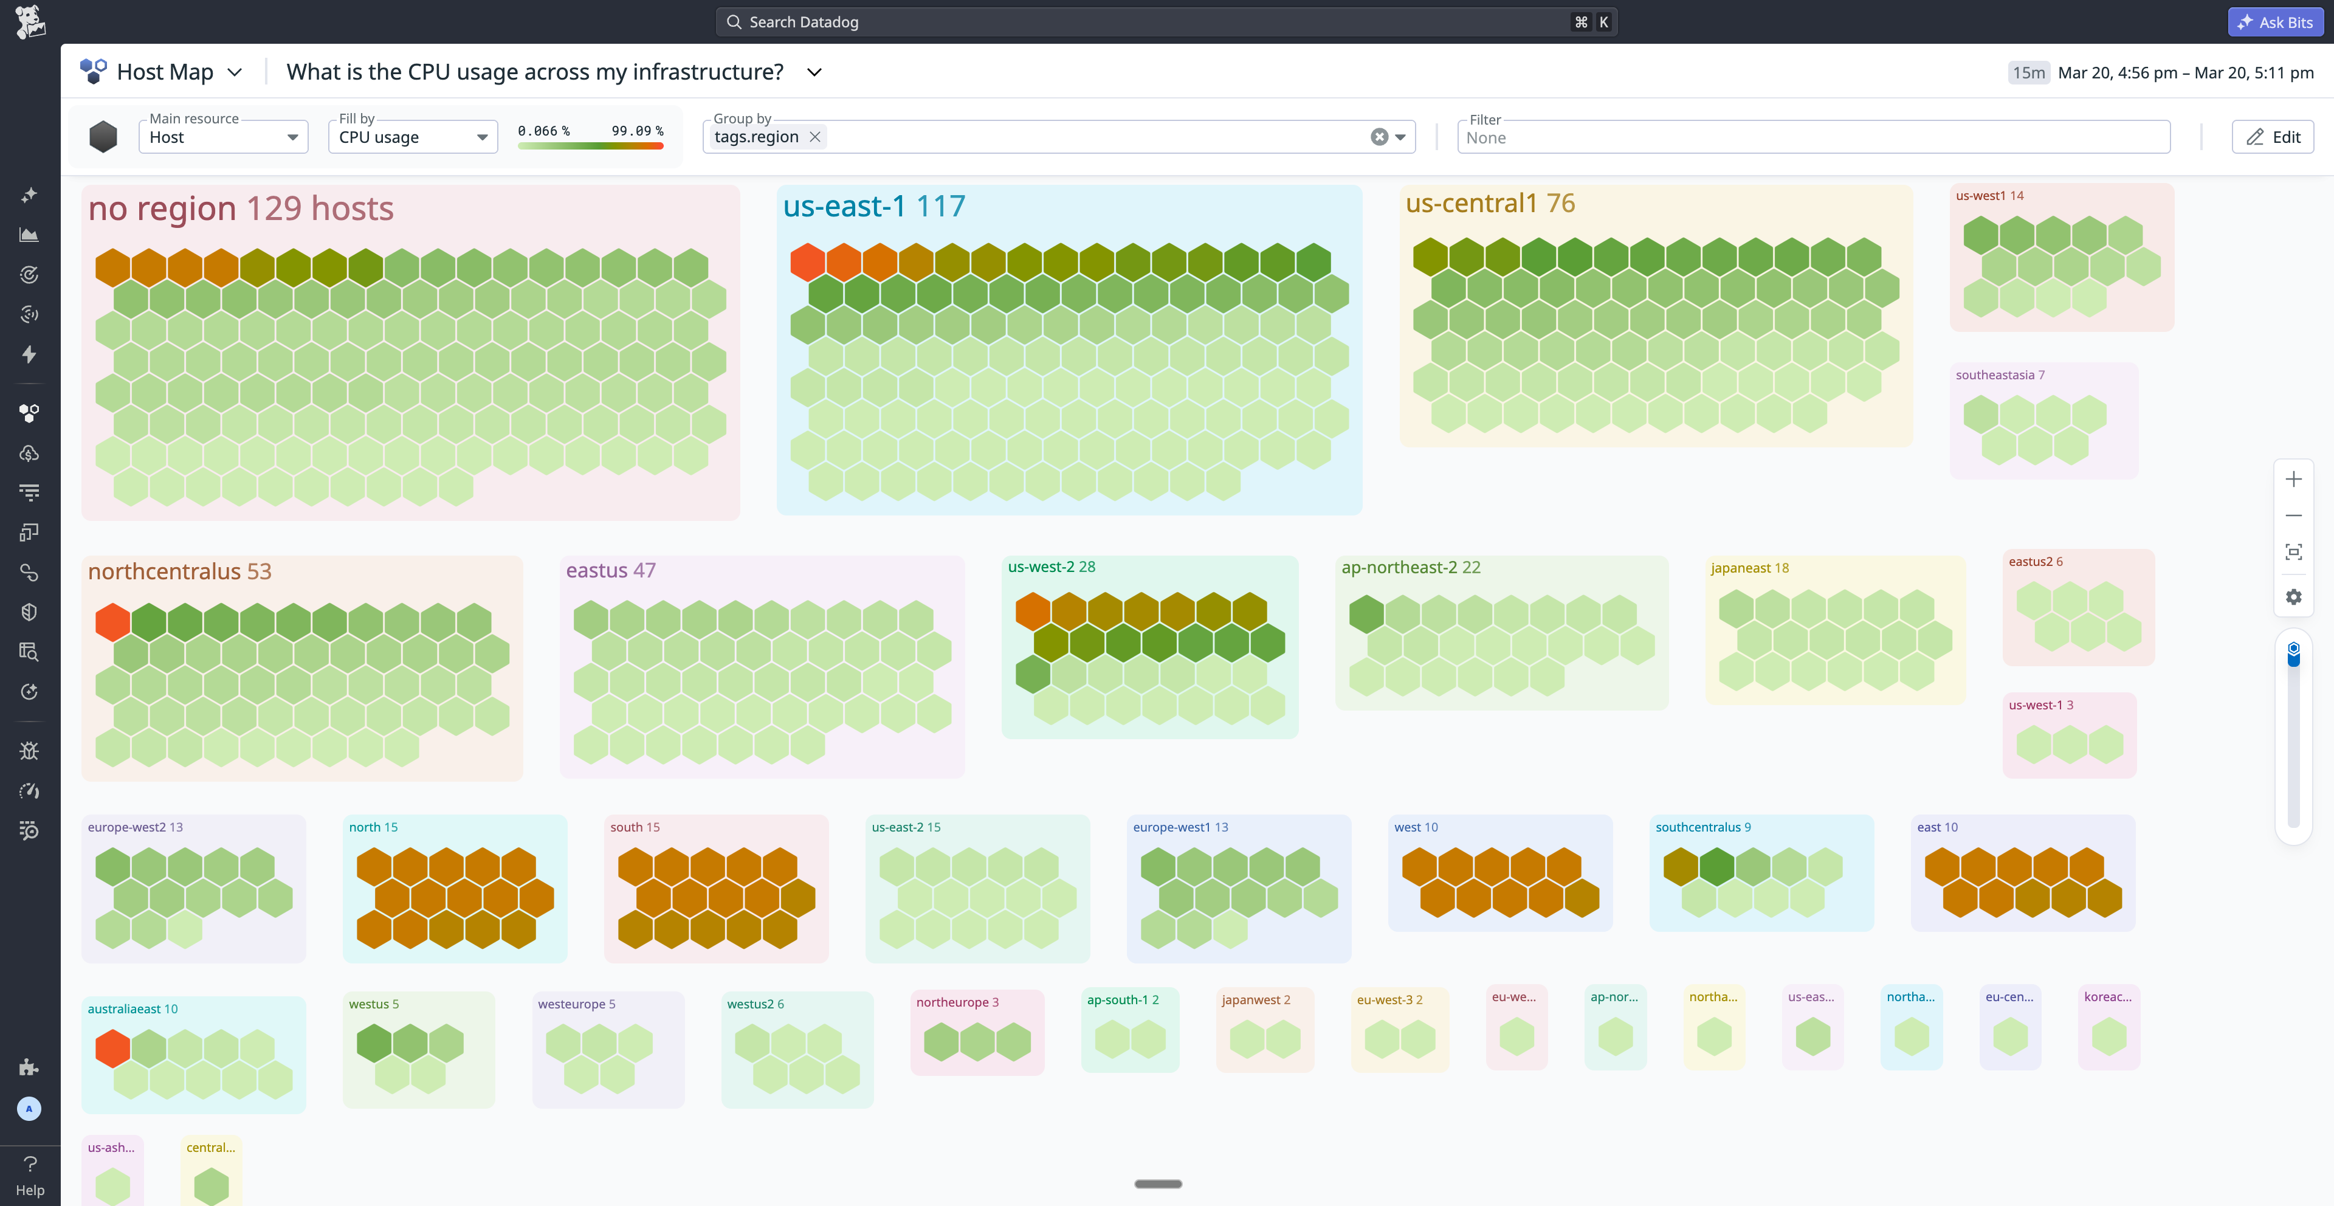Open the Host Map view switcher chevron

point(235,72)
